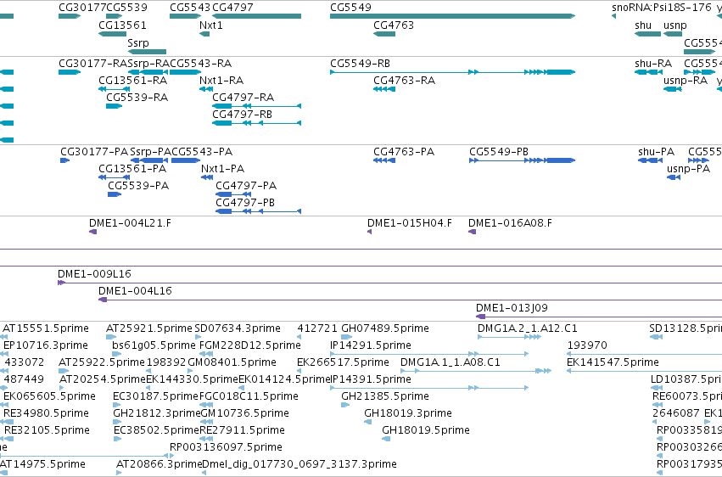The width and height of the screenshot is (722, 477).
Task: Select the IP14391.5prime label
Action: [x=370, y=380]
